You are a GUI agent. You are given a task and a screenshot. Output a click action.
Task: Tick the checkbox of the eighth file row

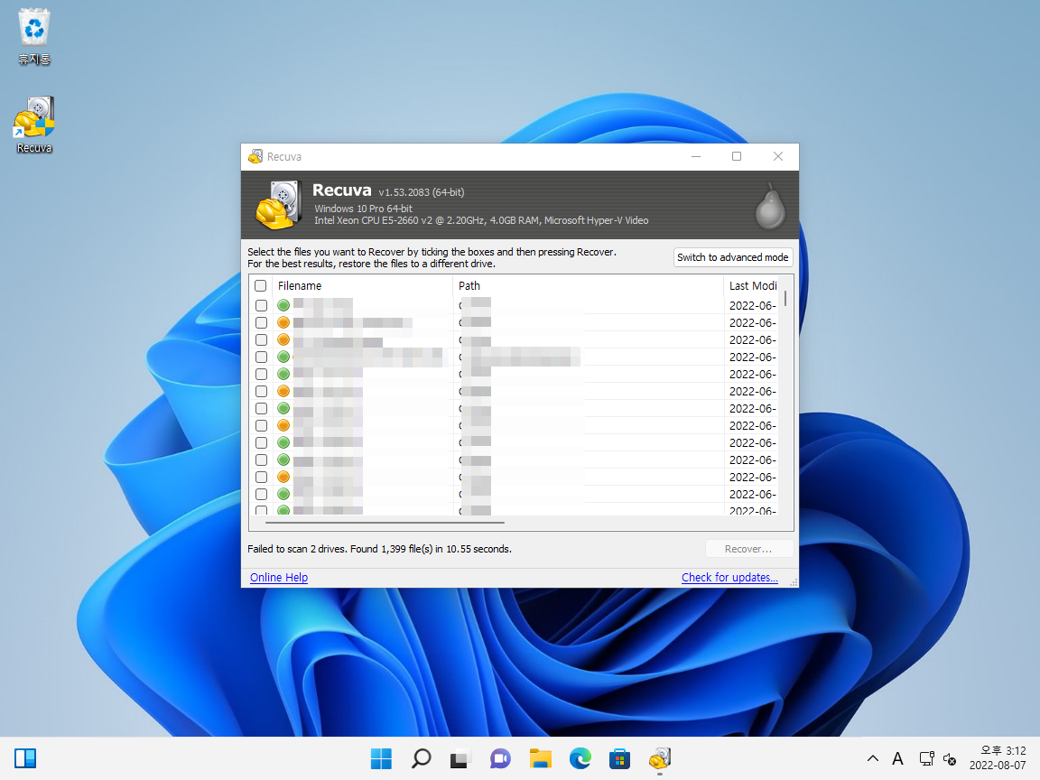tap(261, 426)
